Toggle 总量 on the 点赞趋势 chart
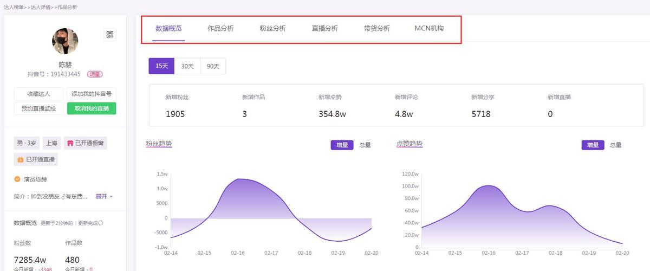Image resolution: width=650 pixels, height=271 pixels. click(616, 145)
